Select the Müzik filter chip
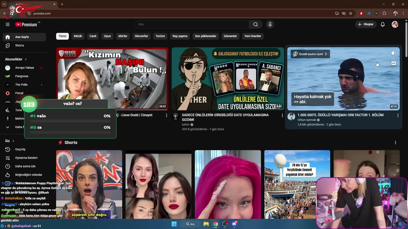408x229 pixels. click(x=78, y=36)
